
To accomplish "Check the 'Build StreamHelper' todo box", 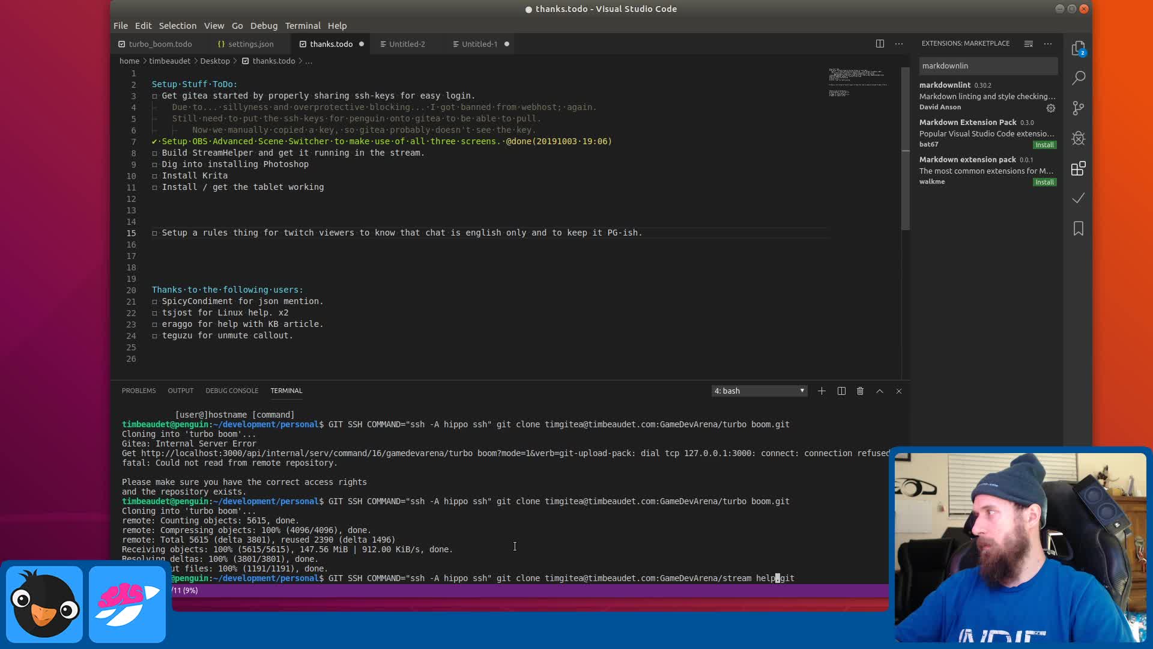I will 154,153.
